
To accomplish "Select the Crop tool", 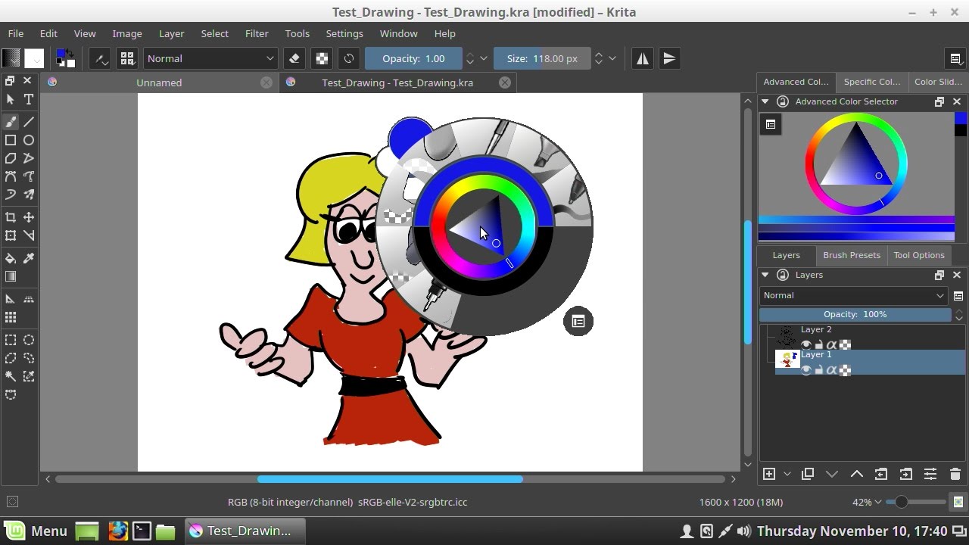I will [x=11, y=217].
